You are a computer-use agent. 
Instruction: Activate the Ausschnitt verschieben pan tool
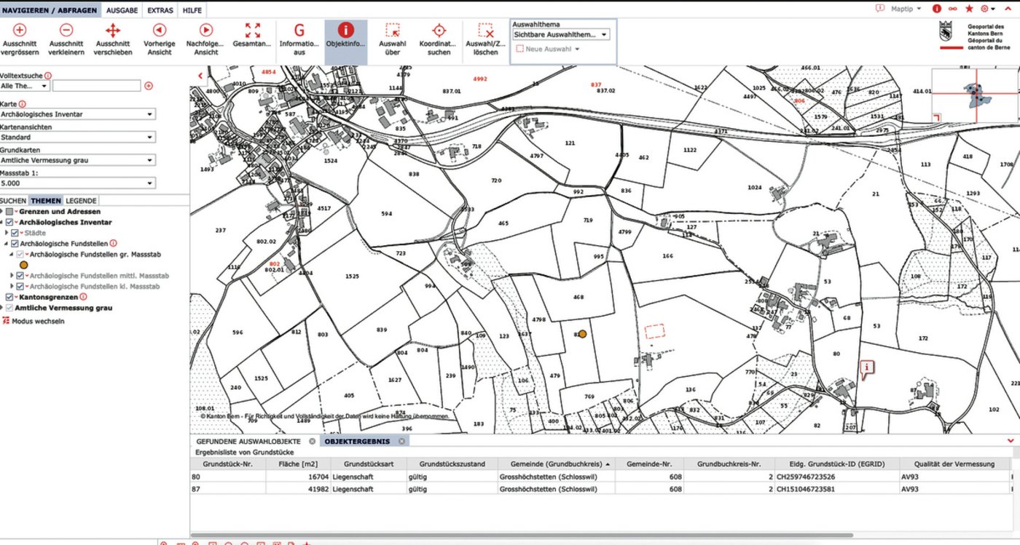coord(113,36)
